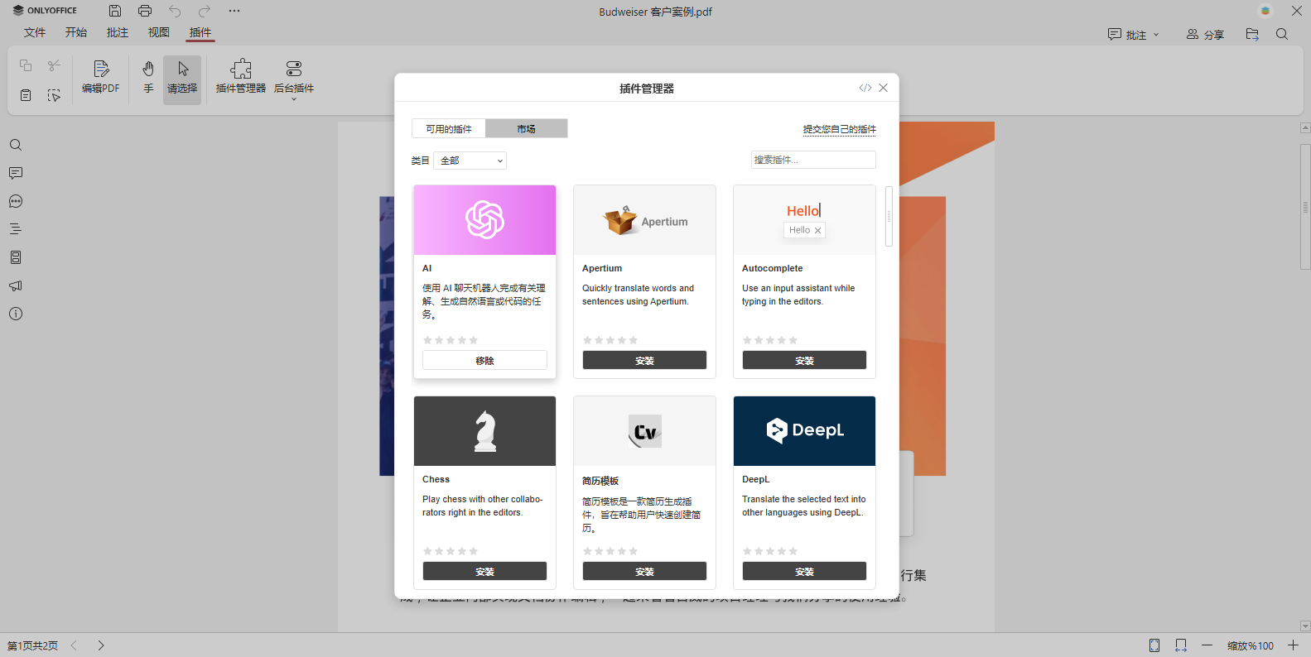This screenshot has width=1311, height=657.
Task: Click the Copy icon in toolbar
Action: 26,65
